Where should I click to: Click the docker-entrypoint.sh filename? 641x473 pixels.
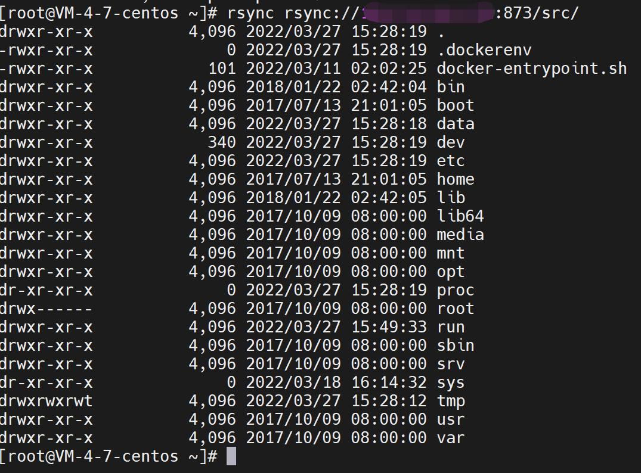pyautogui.click(x=531, y=69)
